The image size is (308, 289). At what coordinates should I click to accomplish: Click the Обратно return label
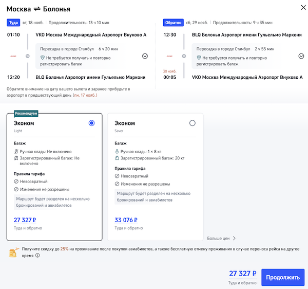tap(172, 23)
